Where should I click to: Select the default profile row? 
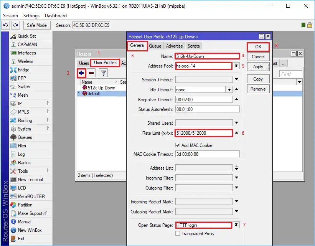pyautogui.click(x=102, y=94)
